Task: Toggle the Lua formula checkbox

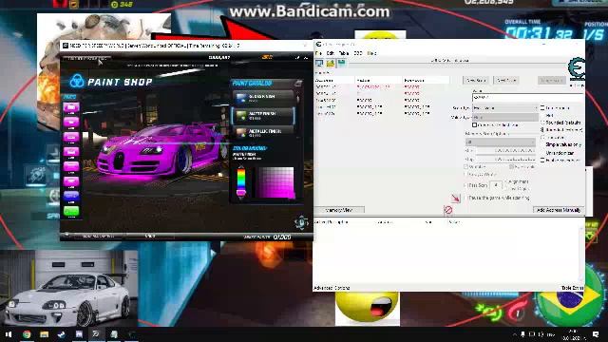Action: point(542,107)
